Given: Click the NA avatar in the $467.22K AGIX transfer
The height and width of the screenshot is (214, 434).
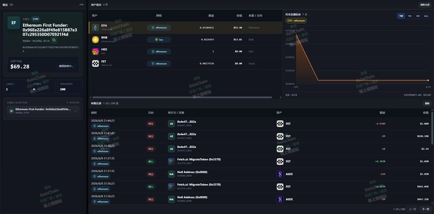Looking at the screenshot, I should pos(171,199).
